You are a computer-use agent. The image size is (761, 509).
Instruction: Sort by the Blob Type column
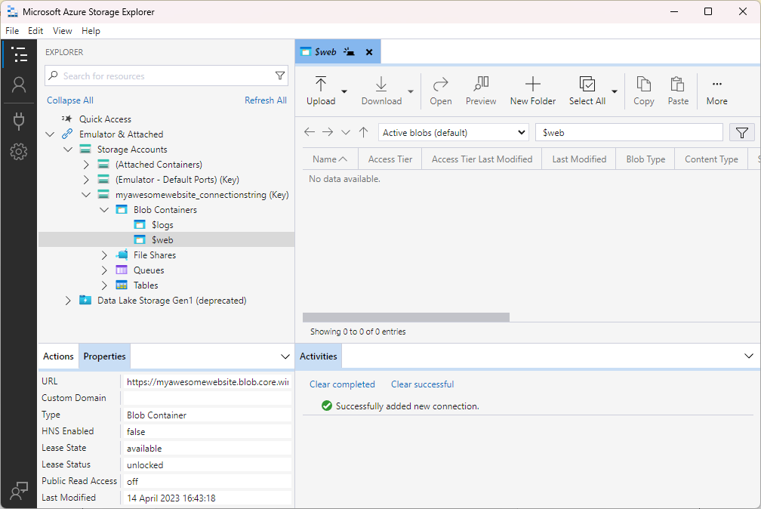pyautogui.click(x=645, y=159)
